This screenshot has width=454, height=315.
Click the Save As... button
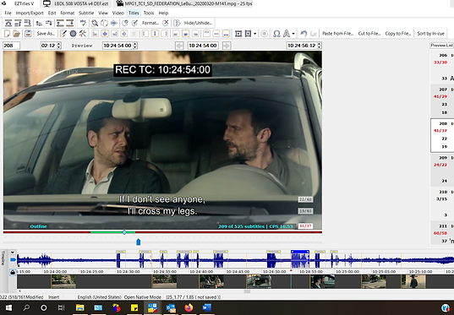coord(46,34)
